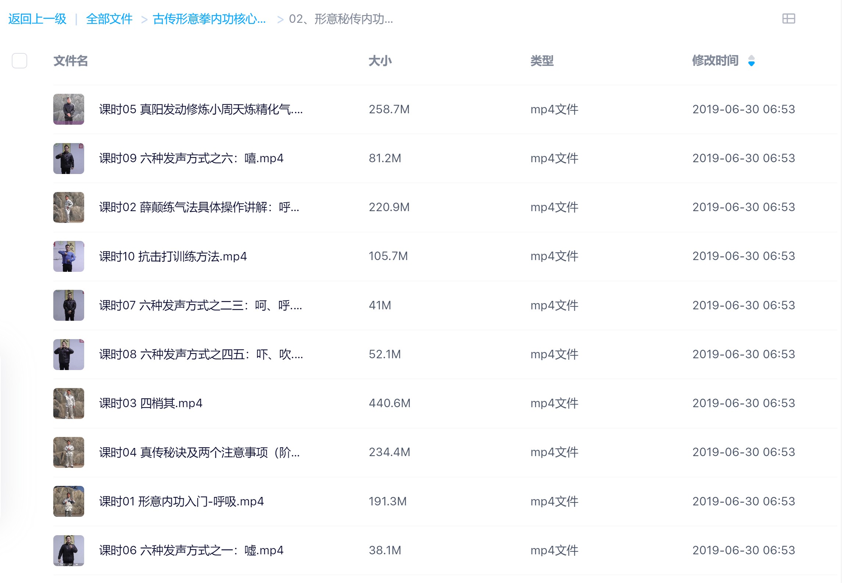842x583 pixels.
Task: Sort by 大小 column header
Action: [380, 61]
